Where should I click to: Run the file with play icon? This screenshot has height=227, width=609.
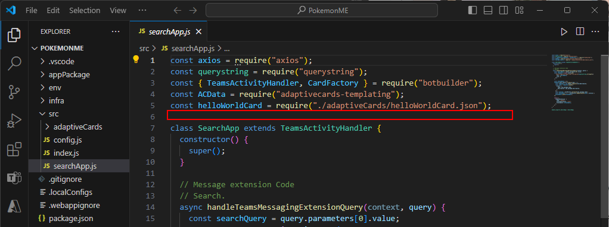564,31
